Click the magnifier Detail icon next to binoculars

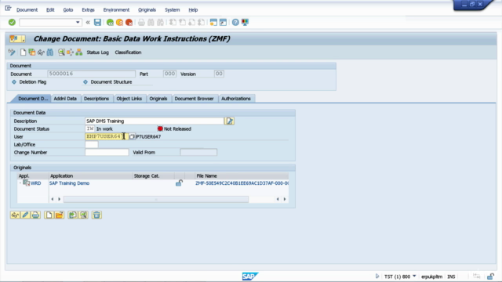click(x=61, y=52)
